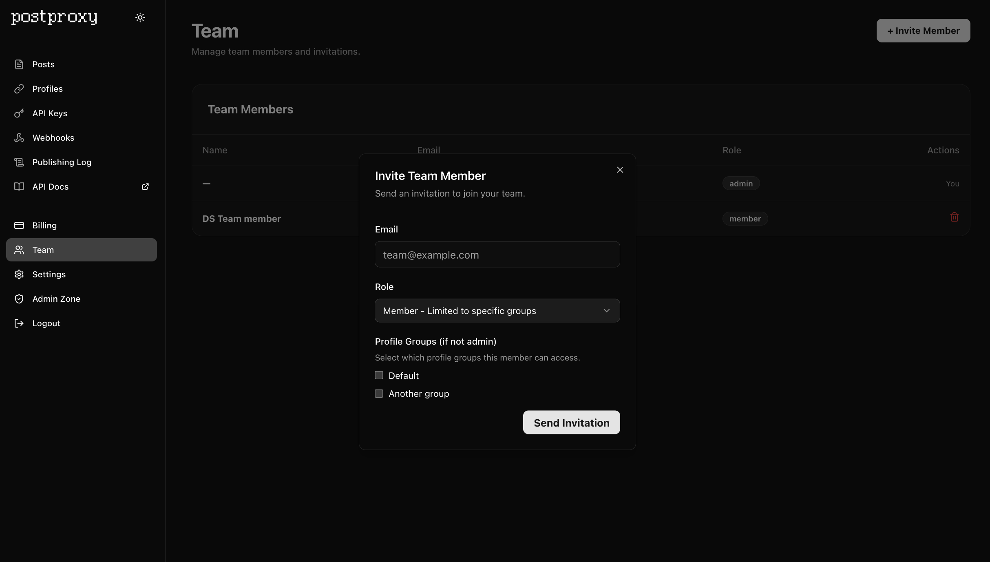Click the Email input field
This screenshot has width=990, height=562.
pos(497,254)
